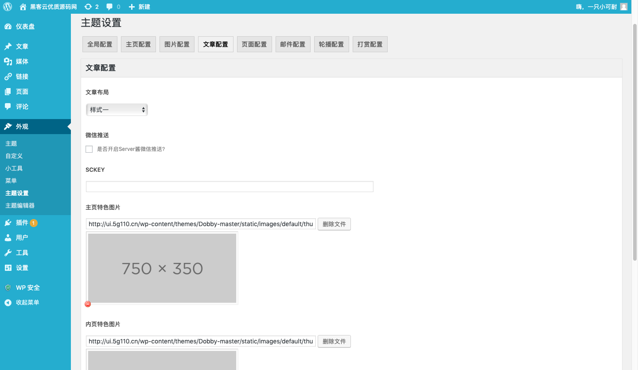The width and height of the screenshot is (638, 370).
Task: Click 删除文件 button for 主页特色图片
Action: point(334,224)
